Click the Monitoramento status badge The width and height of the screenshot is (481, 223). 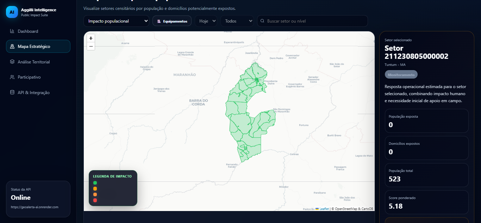point(401,74)
